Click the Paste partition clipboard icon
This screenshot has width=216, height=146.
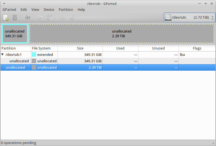point(50,18)
